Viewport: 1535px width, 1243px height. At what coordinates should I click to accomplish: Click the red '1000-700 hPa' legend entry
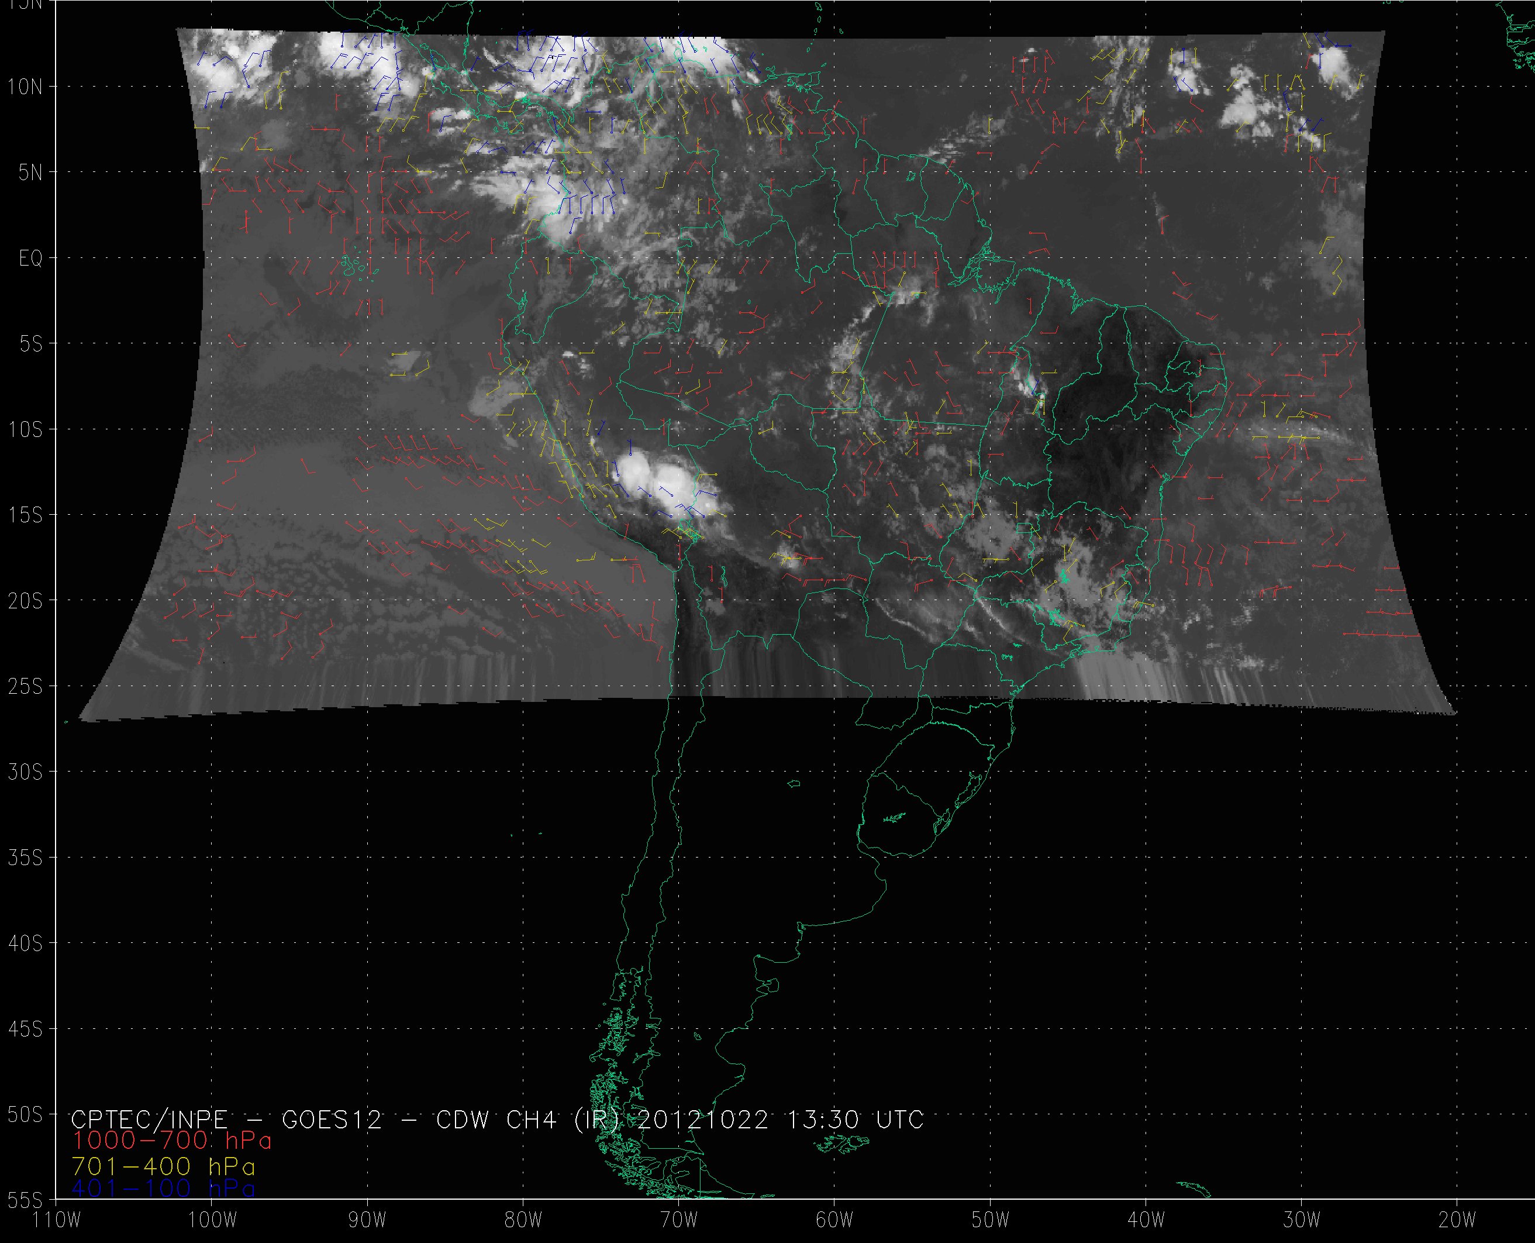(172, 1141)
